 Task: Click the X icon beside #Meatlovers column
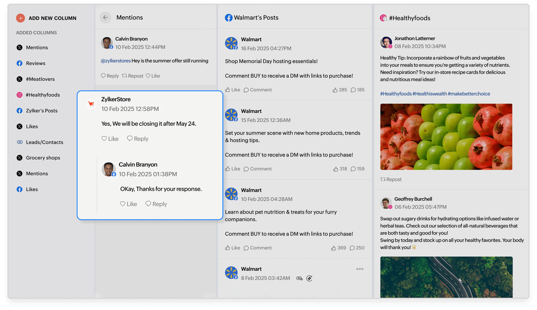click(x=20, y=79)
